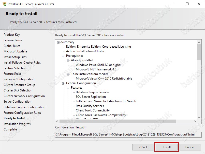
Task: Open Database Engine Configuration step
Action: click(x=24, y=107)
